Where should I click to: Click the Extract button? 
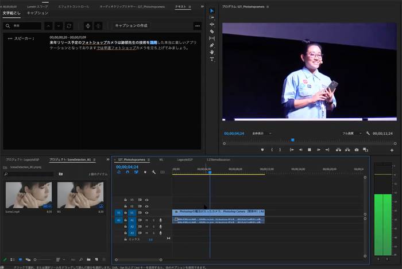pos(347,150)
